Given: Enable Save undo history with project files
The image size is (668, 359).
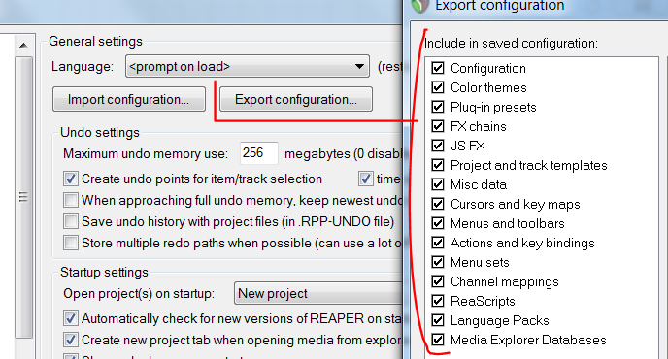Looking at the screenshot, I should (71, 221).
